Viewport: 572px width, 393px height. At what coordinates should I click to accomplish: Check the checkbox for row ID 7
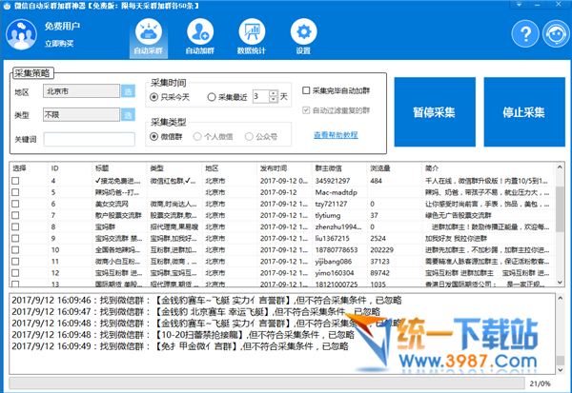15,215
